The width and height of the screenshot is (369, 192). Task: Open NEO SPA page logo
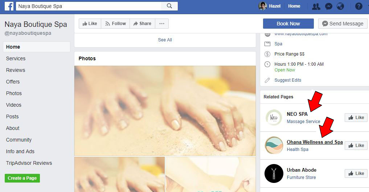coord(274,117)
